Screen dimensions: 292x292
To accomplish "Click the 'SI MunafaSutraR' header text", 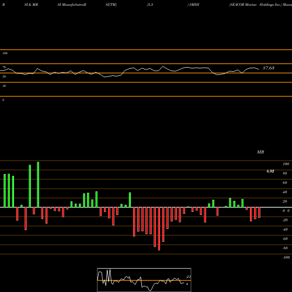I will [x=72, y=5].
